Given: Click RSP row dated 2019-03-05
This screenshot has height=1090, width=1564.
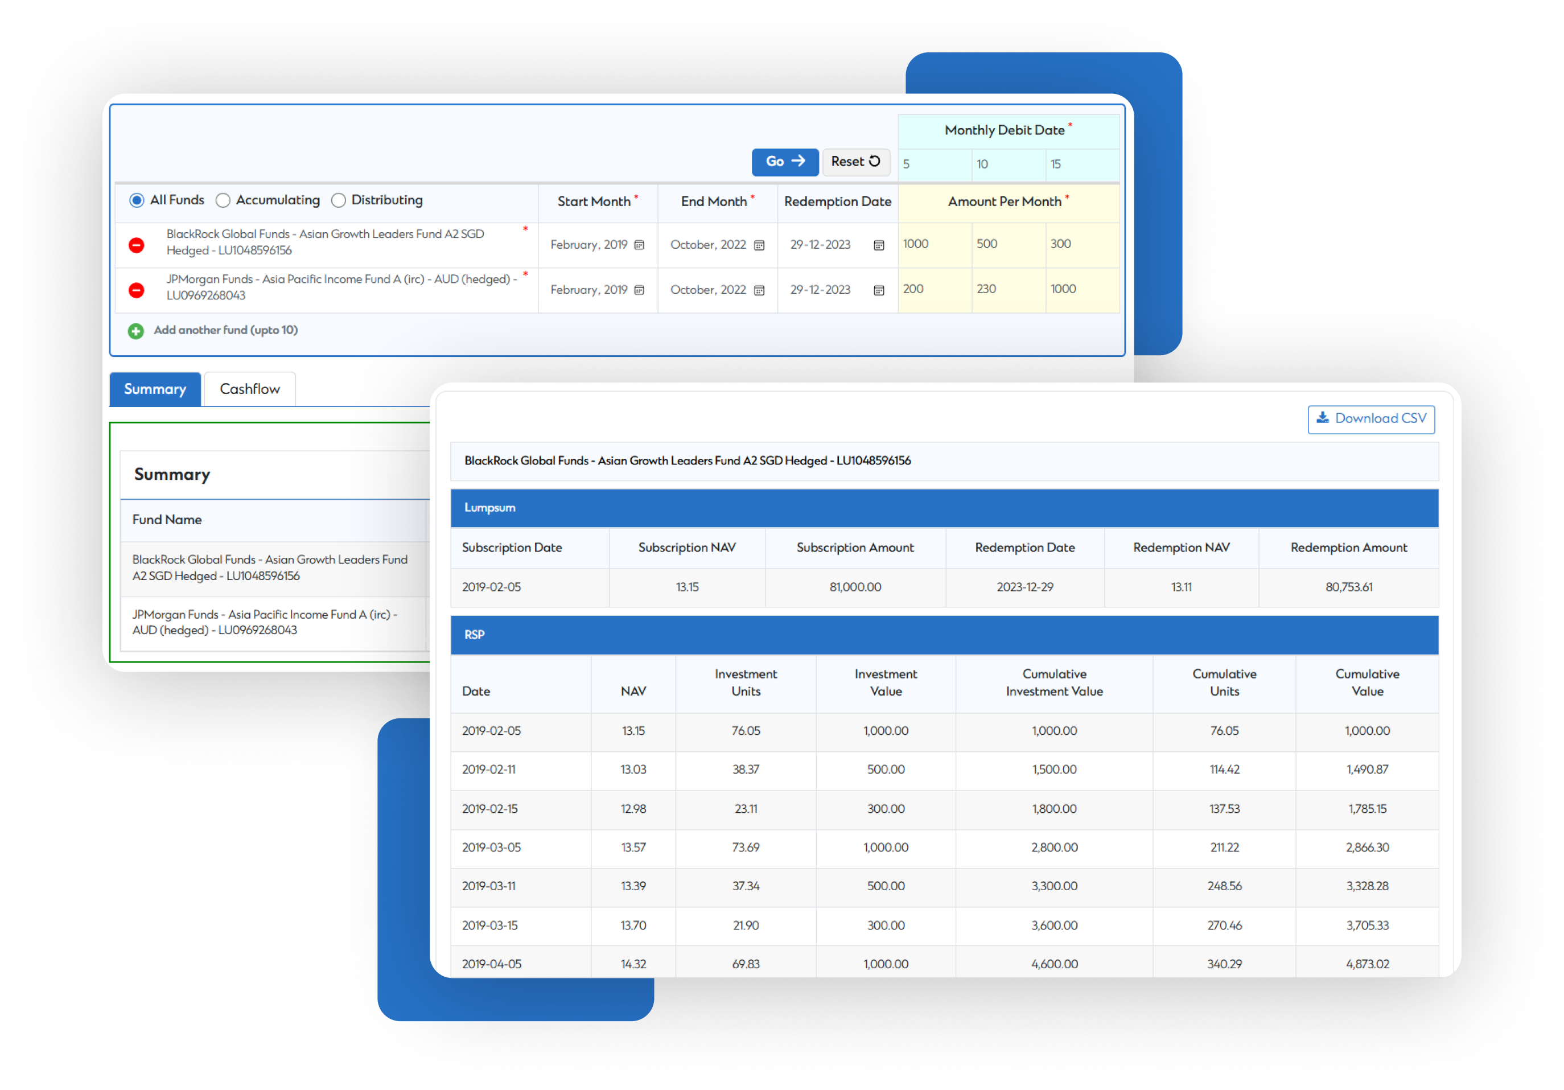Looking at the screenshot, I should 944,848.
